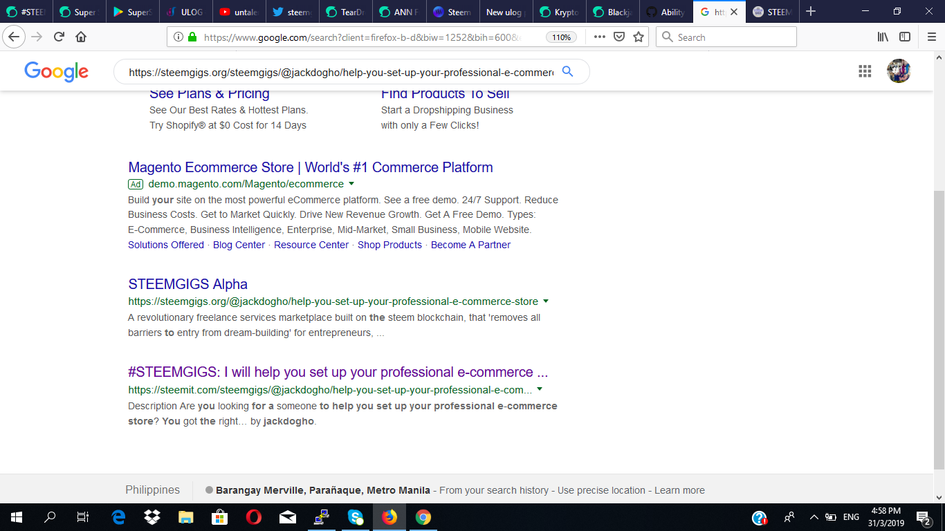Open Find Products To Sell link
The height and width of the screenshot is (531, 945).
pos(445,93)
